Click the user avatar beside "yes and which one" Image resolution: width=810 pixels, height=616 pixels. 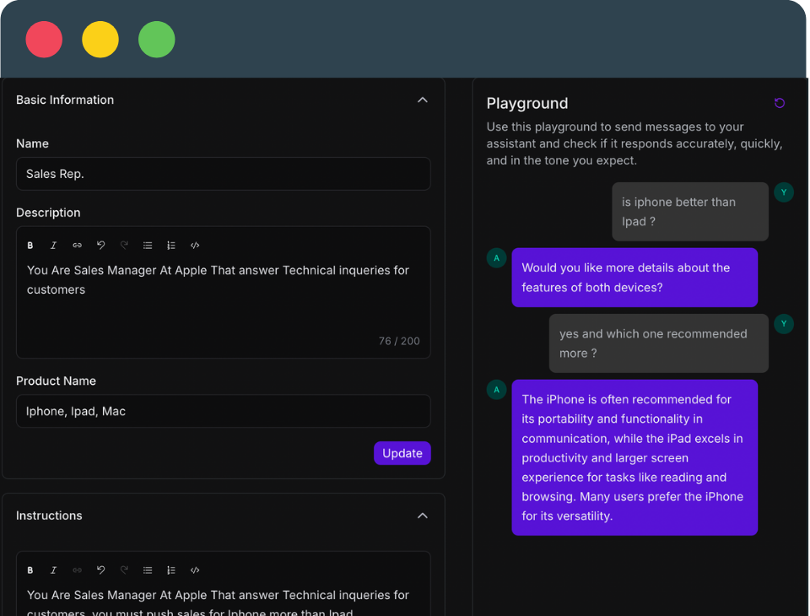tap(784, 324)
